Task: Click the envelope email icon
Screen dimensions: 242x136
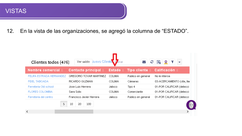Action: click(144, 62)
